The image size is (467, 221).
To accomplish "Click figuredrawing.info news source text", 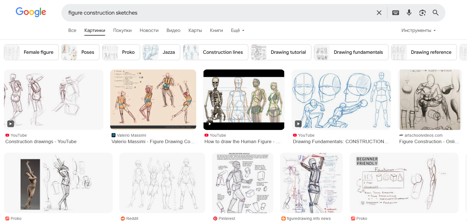I will [x=309, y=218].
